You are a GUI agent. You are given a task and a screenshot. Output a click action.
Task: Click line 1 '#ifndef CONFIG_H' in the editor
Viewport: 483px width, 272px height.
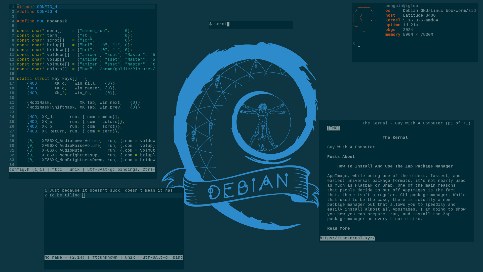coord(37,7)
